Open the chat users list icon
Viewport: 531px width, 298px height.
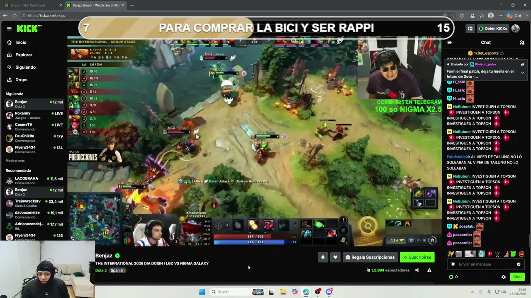(x=522, y=42)
